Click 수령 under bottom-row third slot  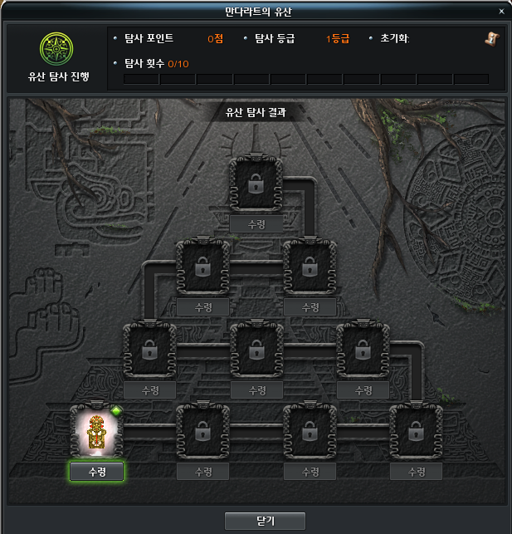[310, 472]
